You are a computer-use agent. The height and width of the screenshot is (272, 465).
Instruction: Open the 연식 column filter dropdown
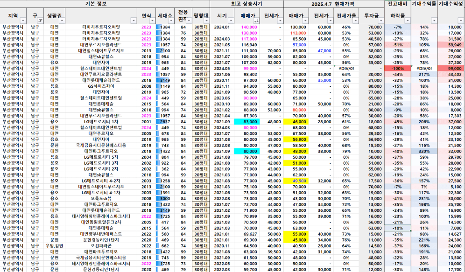point(152,21)
